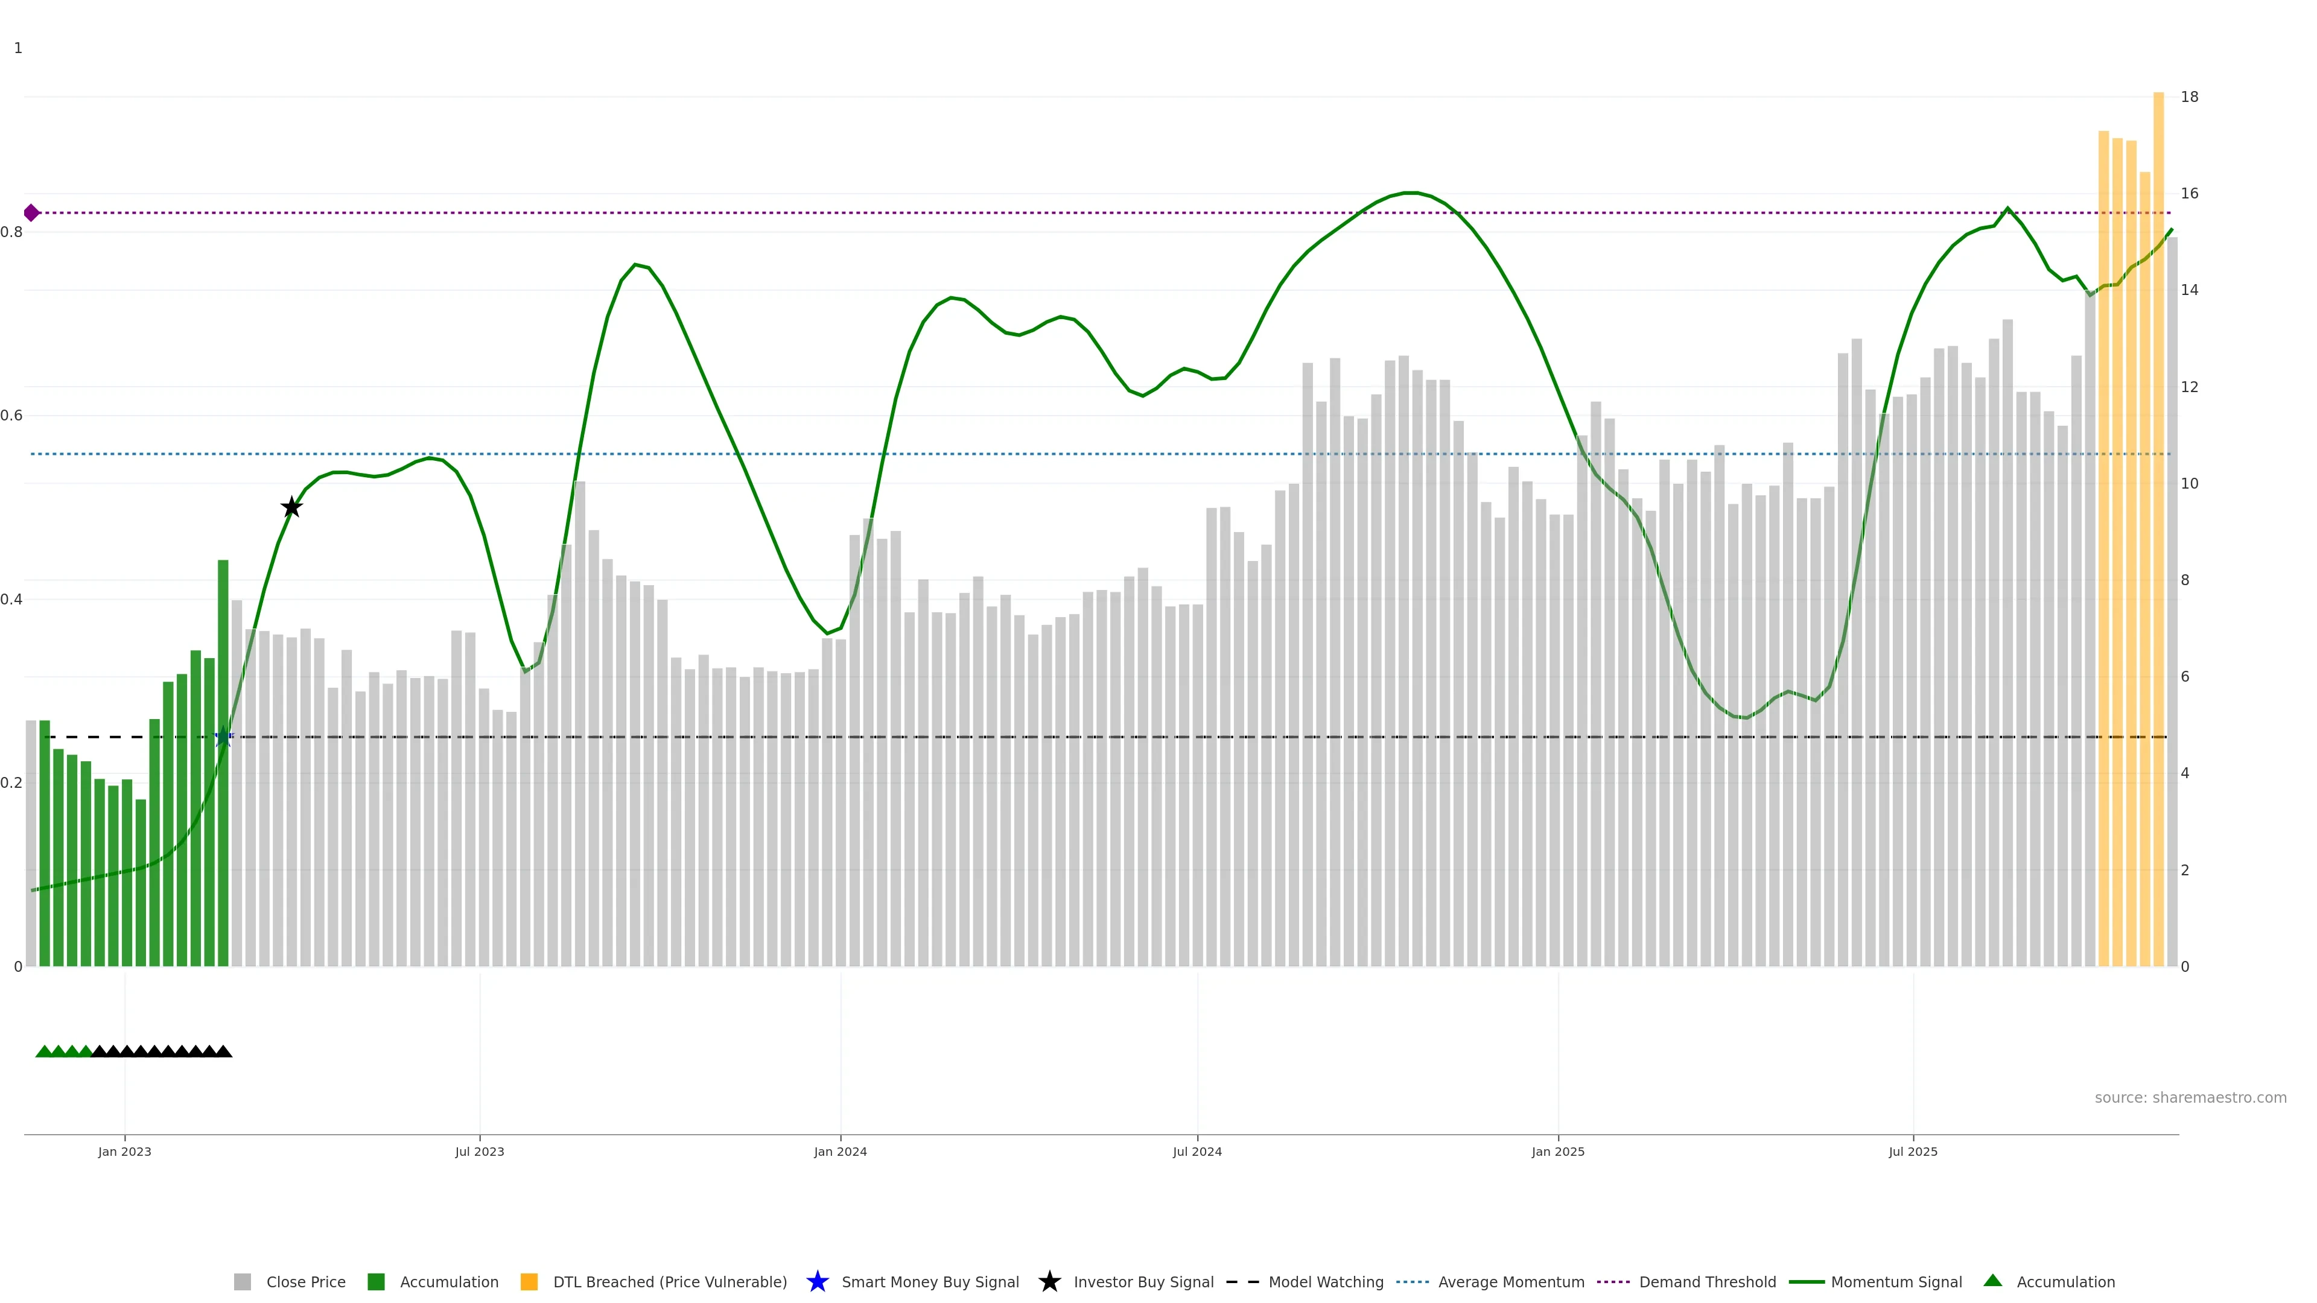
Task: Click the blue Smart Money Buy Signal star on chart
Action: (x=224, y=737)
